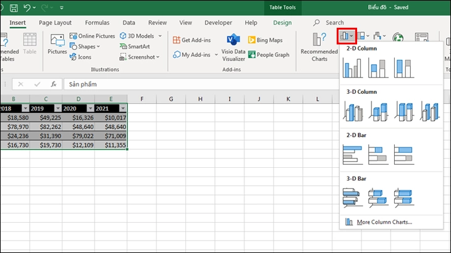Switch to the Page Layout tab
This screenshot has height=253, width=451.
(55, 22)
